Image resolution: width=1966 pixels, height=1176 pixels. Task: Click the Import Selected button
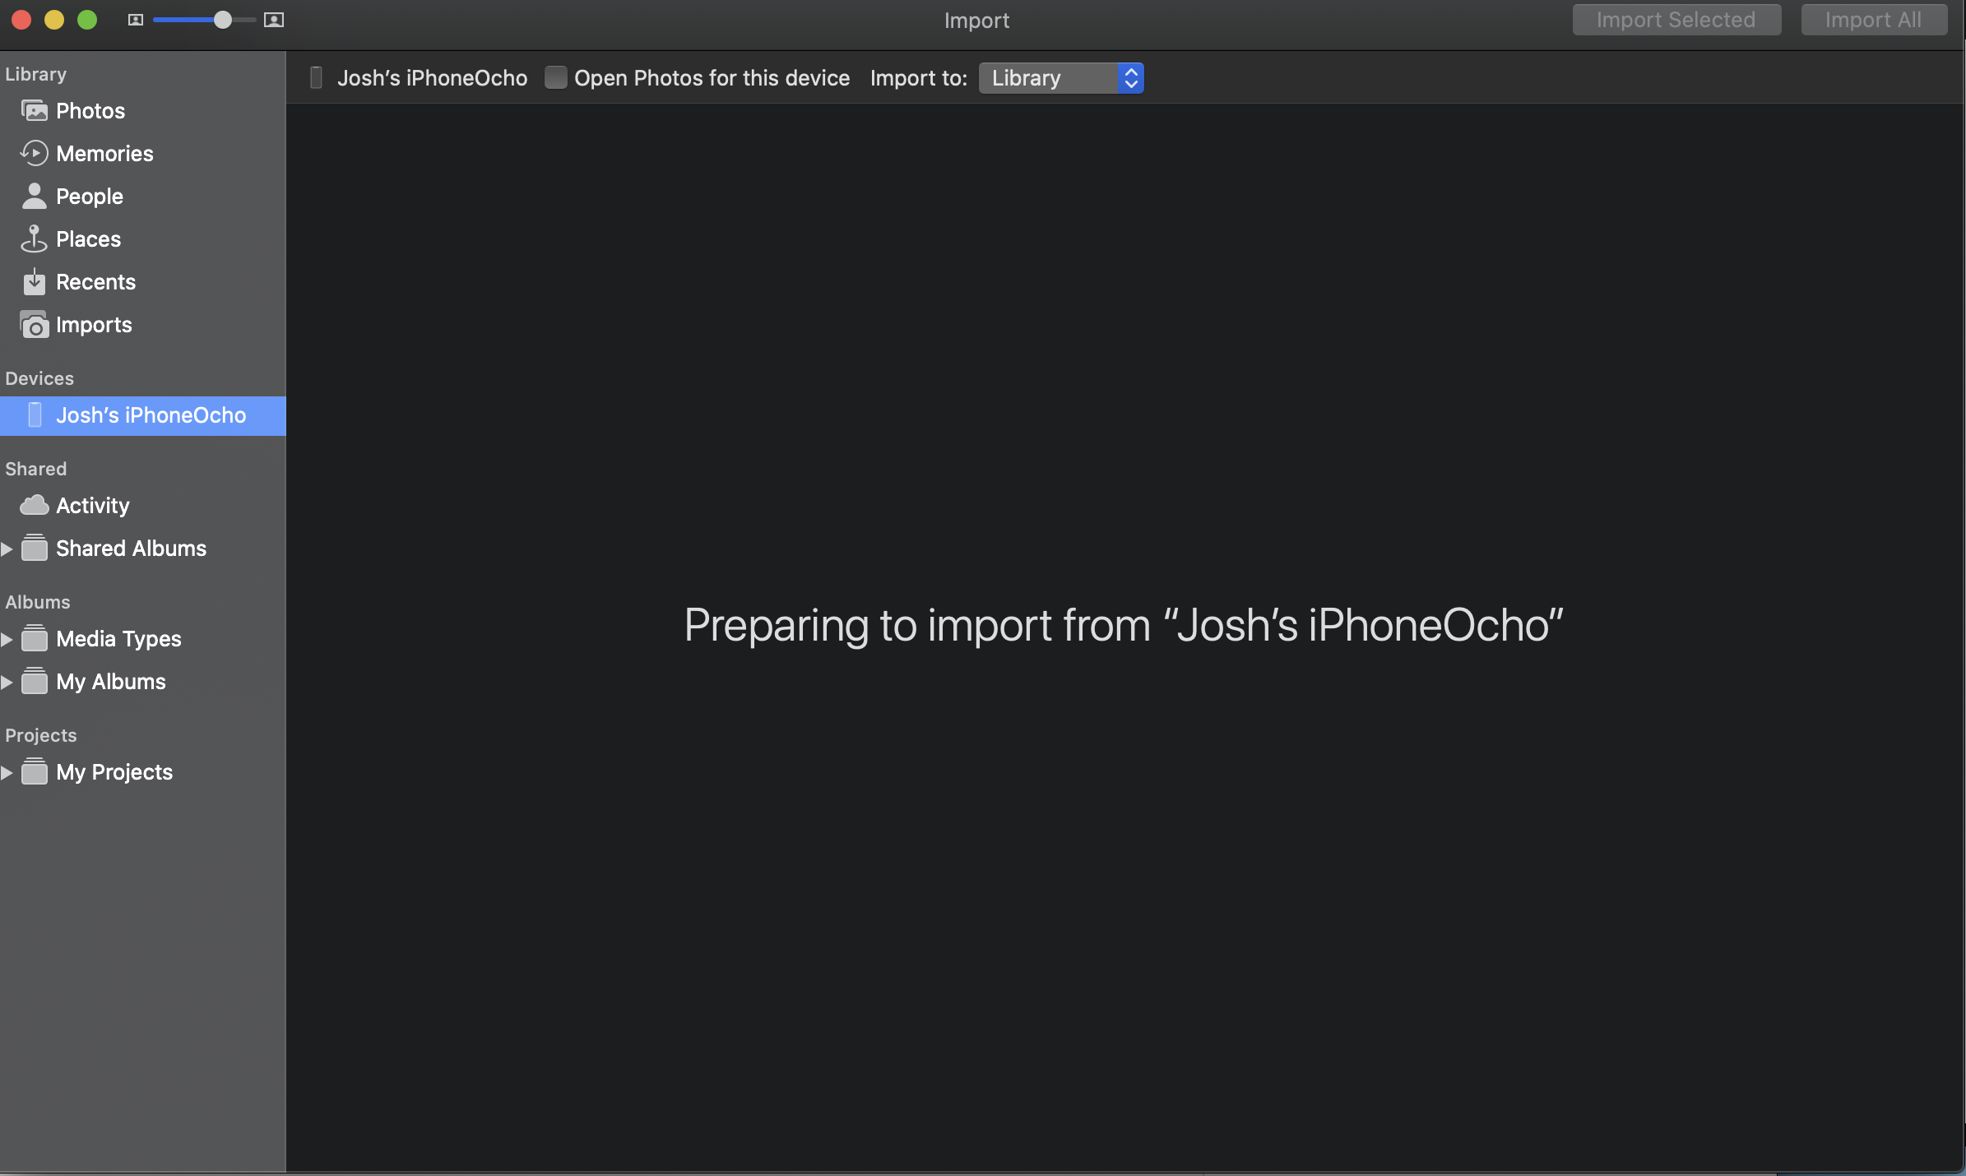1676,20
